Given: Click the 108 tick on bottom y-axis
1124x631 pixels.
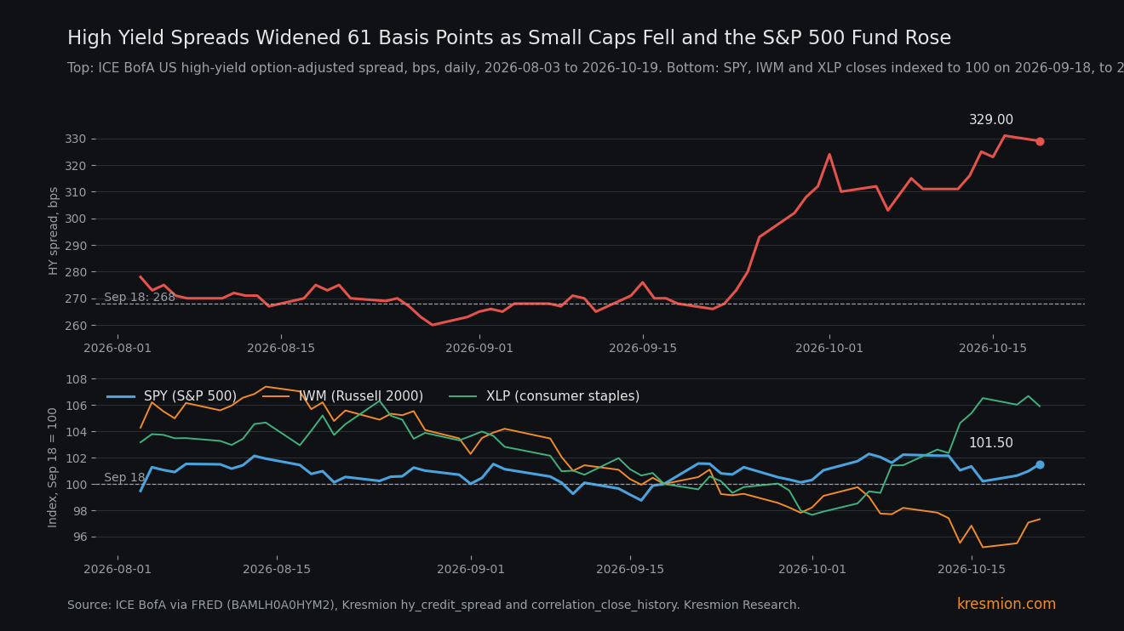Looking at the screenshot, I should [x=76, y=379].
